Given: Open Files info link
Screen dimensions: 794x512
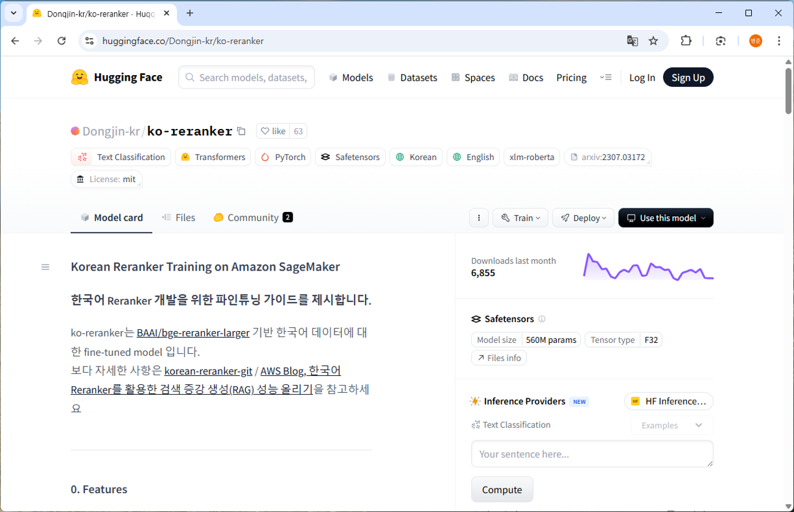Looking at the screenshot, I should coord(499,358).
